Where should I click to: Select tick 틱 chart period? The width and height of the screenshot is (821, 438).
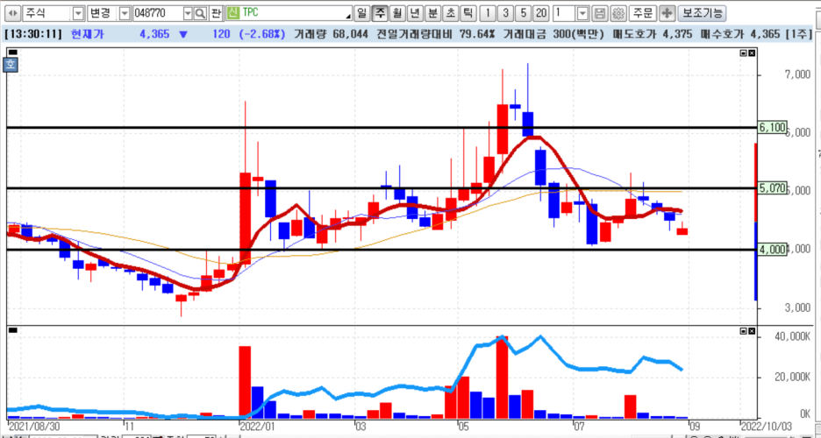(x=467, y=13)
